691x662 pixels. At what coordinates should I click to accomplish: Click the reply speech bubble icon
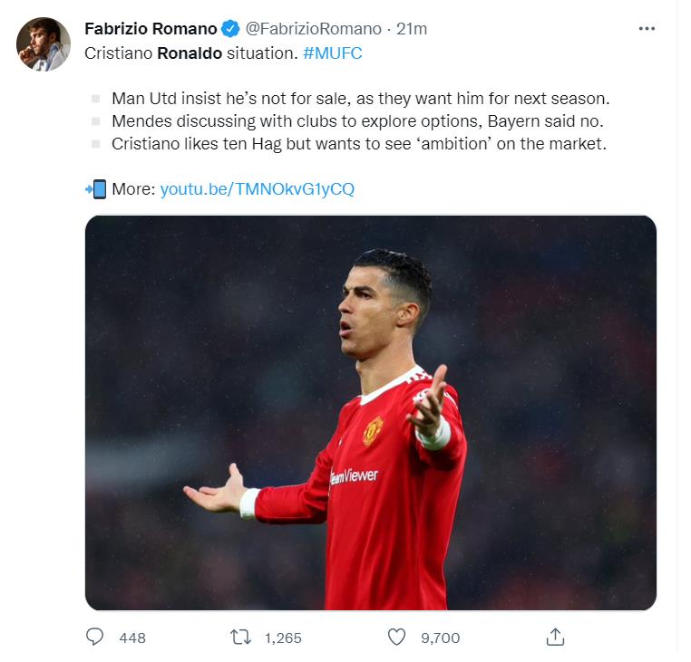tap(95, 638)
